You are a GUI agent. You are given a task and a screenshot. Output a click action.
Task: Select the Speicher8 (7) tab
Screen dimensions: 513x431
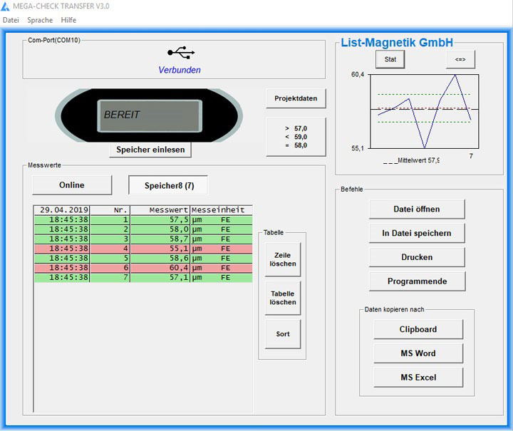point(169,186)
